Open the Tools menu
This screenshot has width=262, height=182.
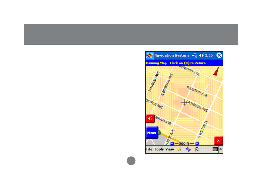tap(159, 149)
